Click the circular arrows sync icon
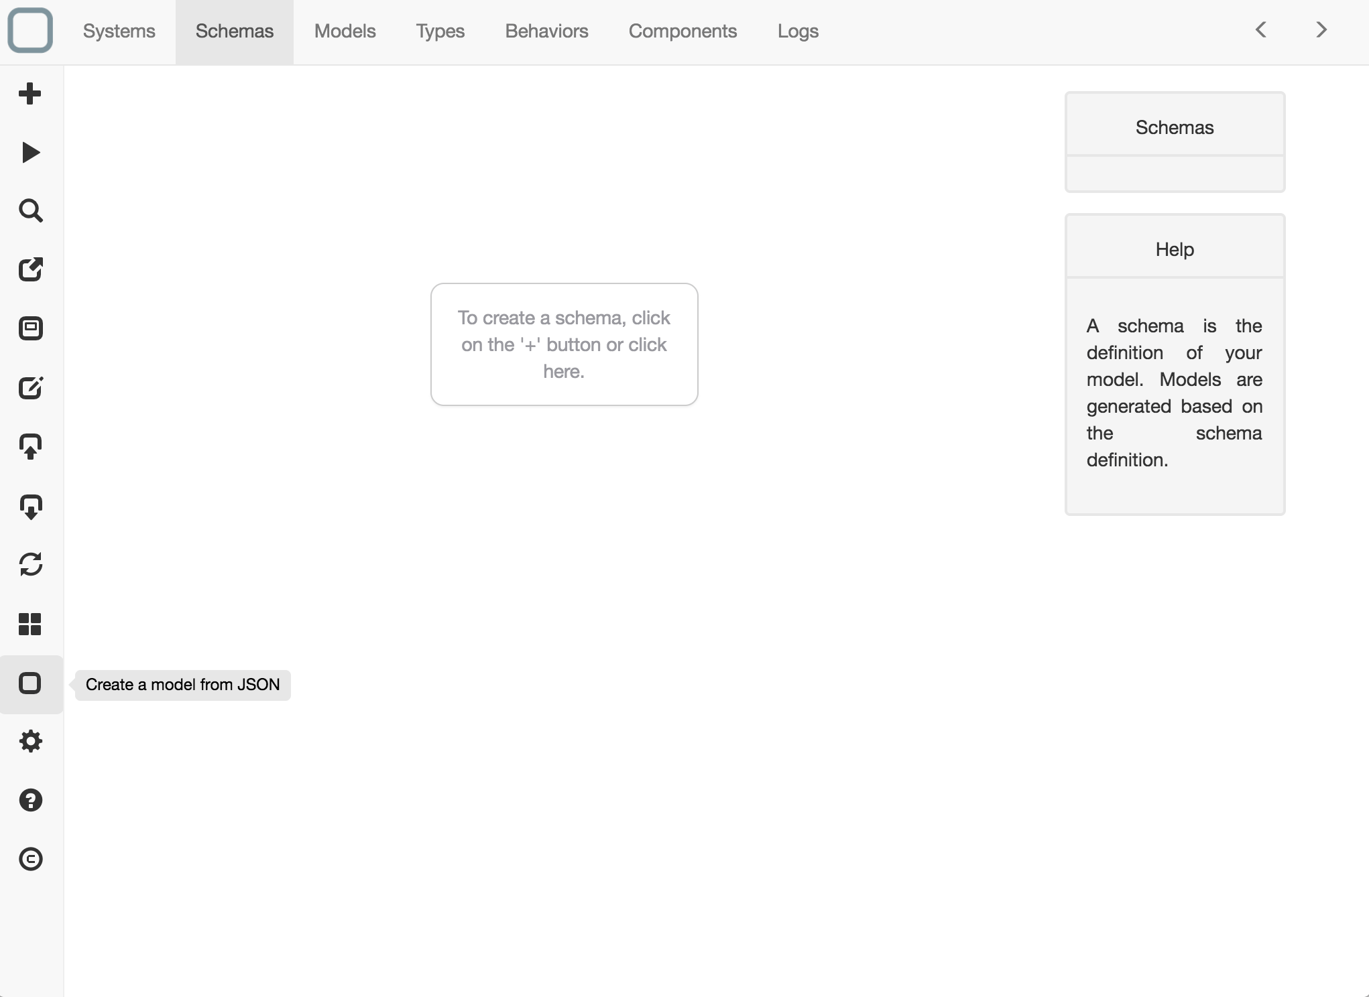 click(30, 565)
